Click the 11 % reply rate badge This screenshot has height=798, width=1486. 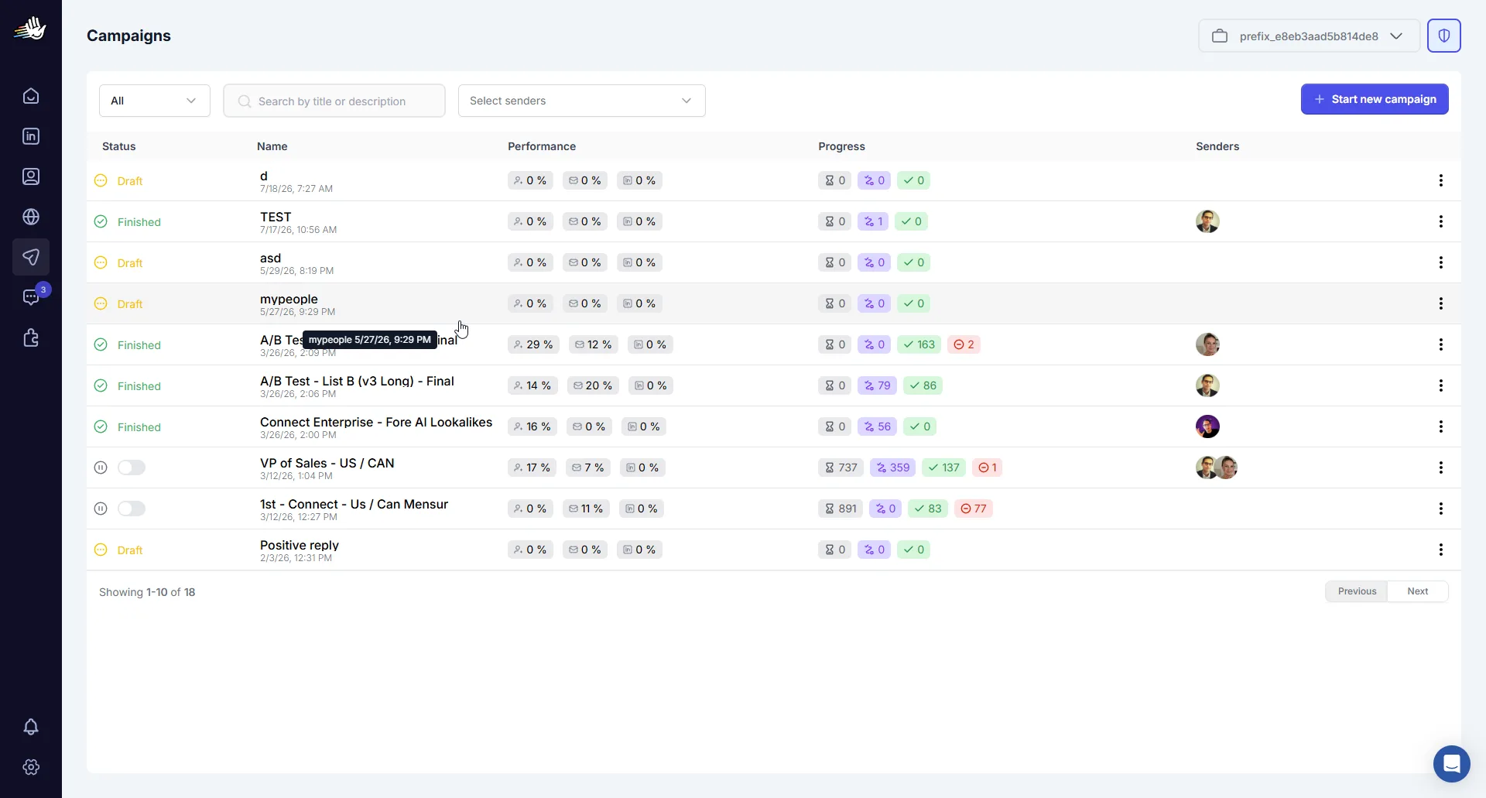[x=585, y=509]
